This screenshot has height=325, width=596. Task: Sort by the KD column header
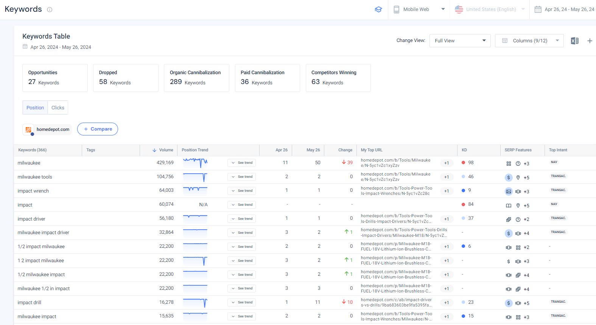coord(464,150)
